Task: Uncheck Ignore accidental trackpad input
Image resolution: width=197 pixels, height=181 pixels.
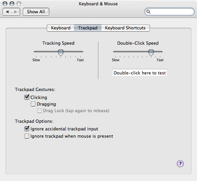Action: click(x=27, y=129)
